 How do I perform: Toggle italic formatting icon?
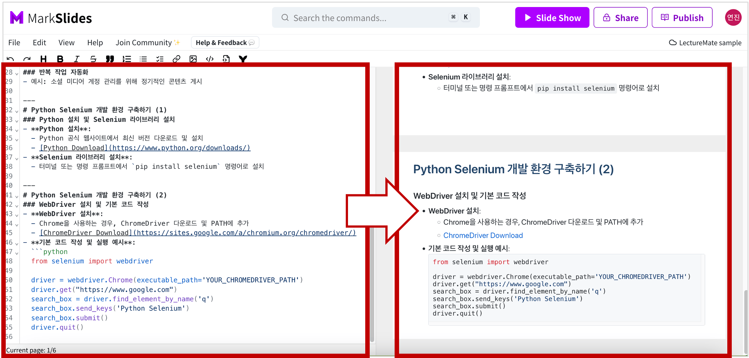click(x=77, y=59)
